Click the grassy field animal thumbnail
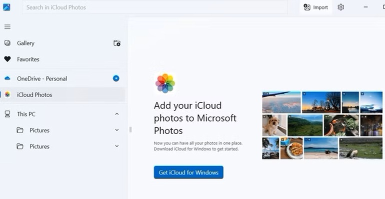 point(360,148)
